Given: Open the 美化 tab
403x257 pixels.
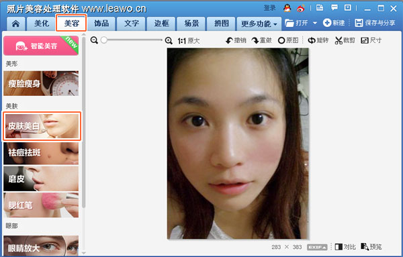Looking at the screenshot, I should click(41, 23).
